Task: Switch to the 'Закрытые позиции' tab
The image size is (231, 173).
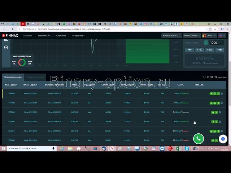Action: coord(36,77)
